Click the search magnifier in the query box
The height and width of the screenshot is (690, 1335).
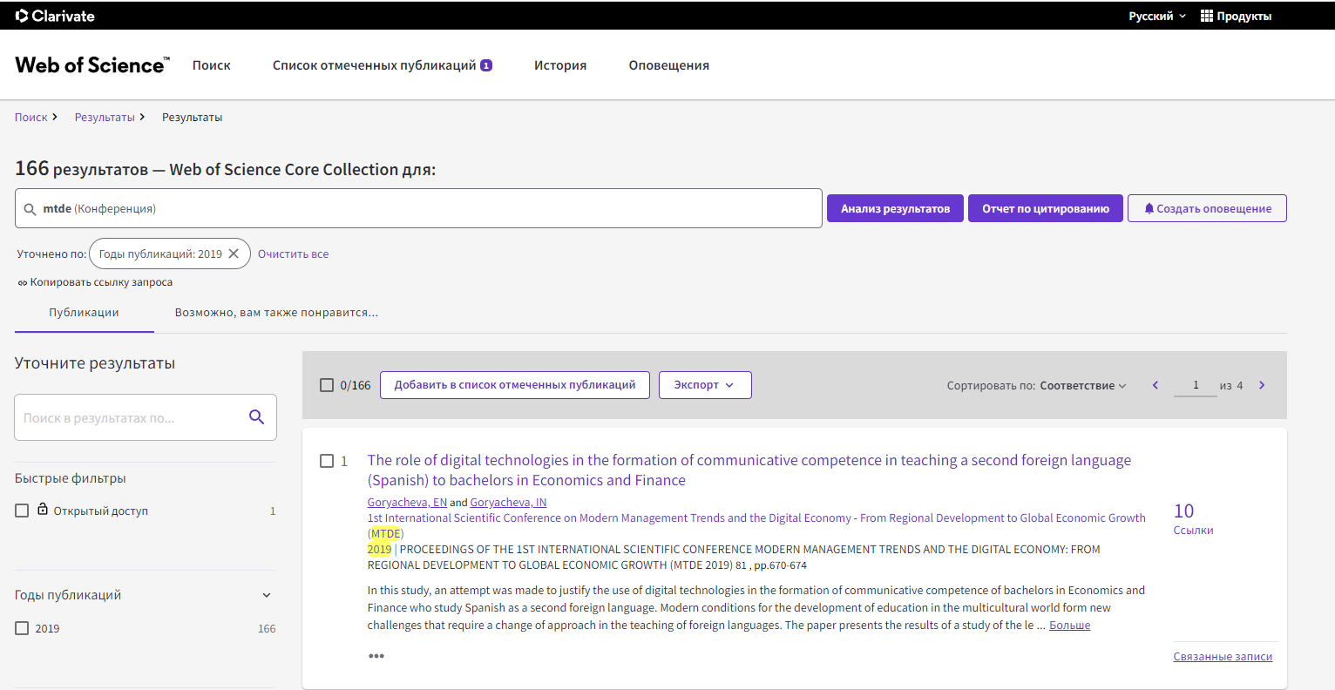point(30,209)
